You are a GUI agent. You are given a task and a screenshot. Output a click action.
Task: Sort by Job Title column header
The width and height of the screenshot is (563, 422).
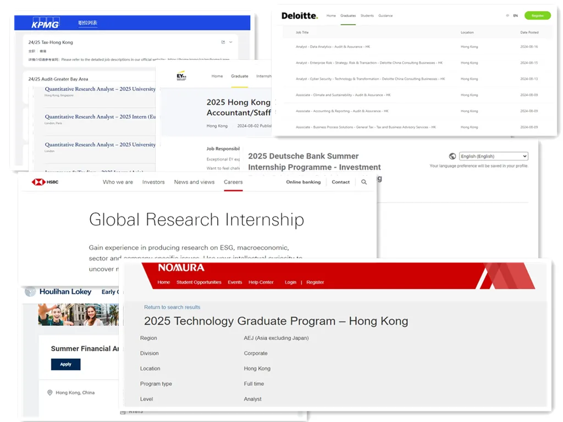[302, 32]
